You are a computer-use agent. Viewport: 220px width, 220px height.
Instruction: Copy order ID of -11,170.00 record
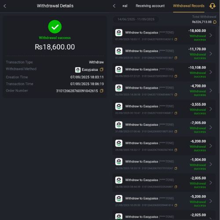(176, 58)
